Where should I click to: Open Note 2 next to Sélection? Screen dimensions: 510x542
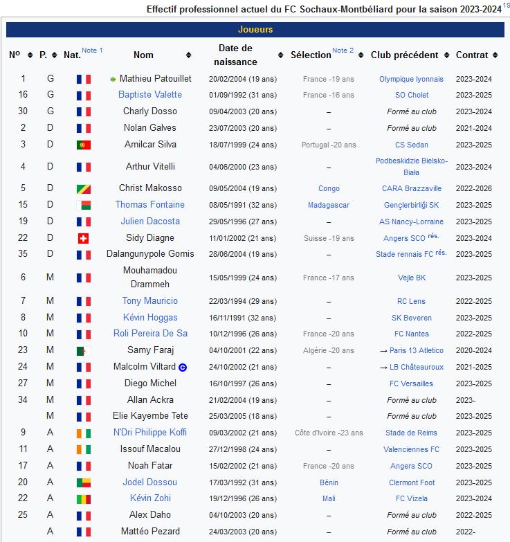[x=343, y=50]
